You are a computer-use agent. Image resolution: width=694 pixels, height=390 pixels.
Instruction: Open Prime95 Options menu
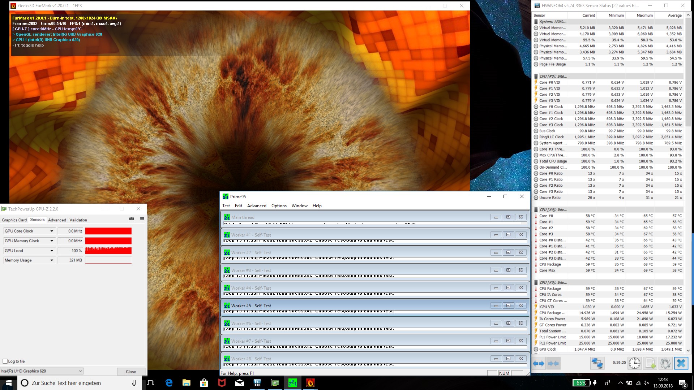click(x=279, y=206)
